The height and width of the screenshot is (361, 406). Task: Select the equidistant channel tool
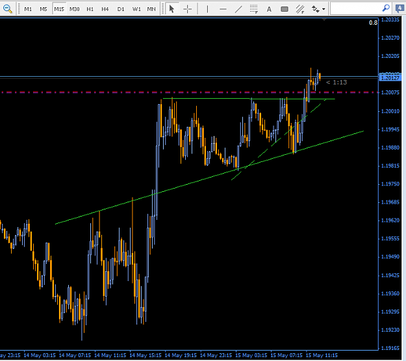click(300, 9)
